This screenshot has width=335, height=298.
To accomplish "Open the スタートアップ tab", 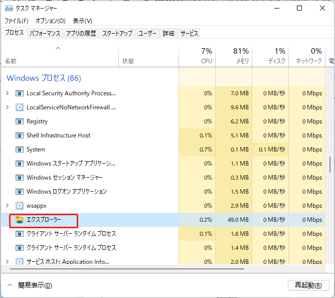I will tap(117, 34).
